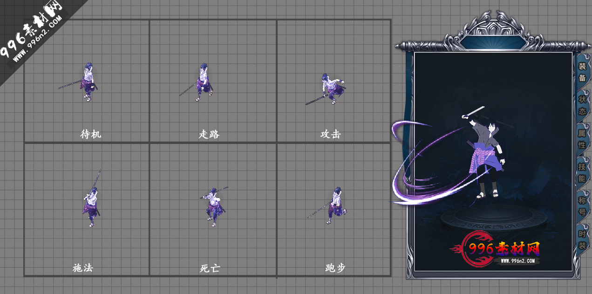
Task: Click the 待机 label text
Action: (91, 134)
